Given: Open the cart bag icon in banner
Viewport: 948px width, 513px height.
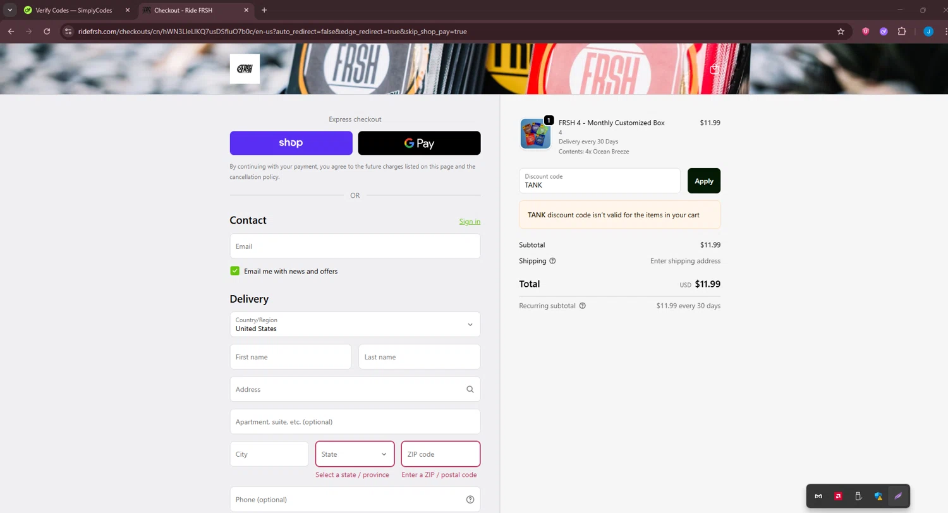Looking at the screenshot, I should (x=714, y=69).
